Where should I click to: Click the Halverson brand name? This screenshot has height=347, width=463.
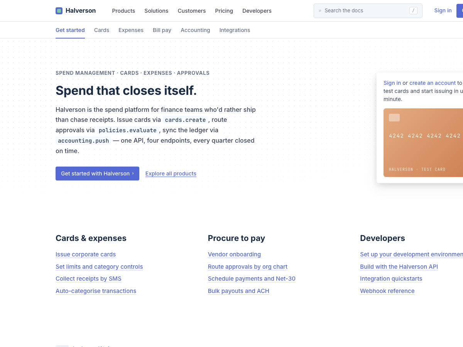point(81,11)
